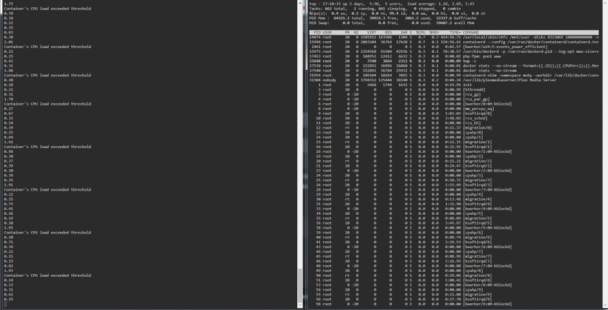The height and width of the screenshot is (310, 608).
Task: Click the TIME+ column header in top
Action: click(455, 33)
